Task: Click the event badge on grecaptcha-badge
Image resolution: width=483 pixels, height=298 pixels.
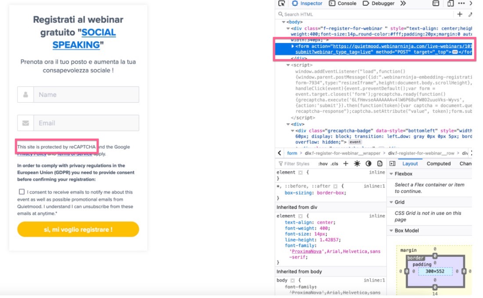Action: pyautogui.click(x=355, y=142)
